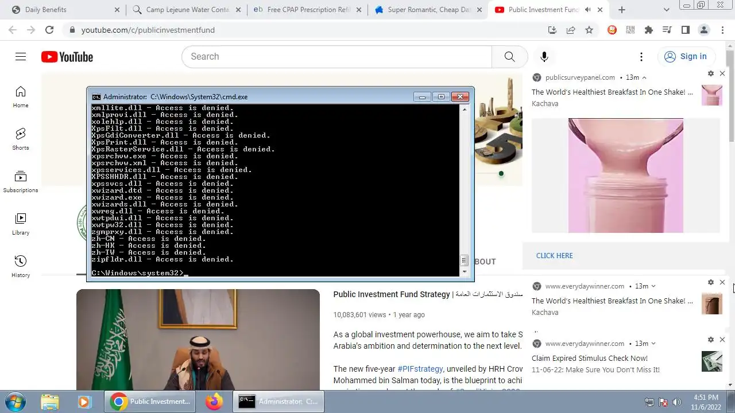Switch to Administrator cmd taskbar button
The width and height of the screenshot is (735, 413).
tap(278, 402)
